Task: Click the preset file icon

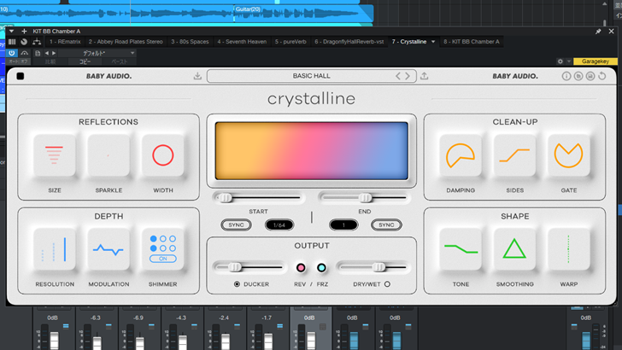Action: tap(38, 53)
